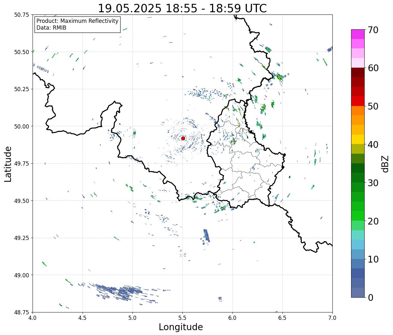Click the latitude tick label 50.25
393x335 pixels.
pyautogui.click(x=22, y=89)
